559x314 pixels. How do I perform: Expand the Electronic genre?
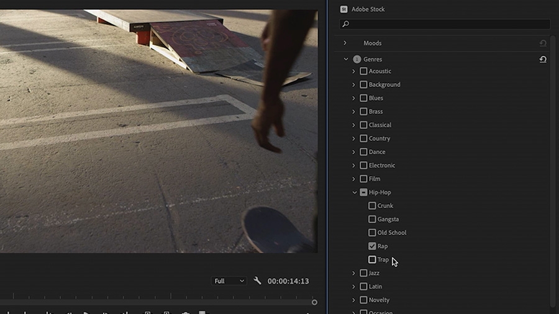(353, 166)
